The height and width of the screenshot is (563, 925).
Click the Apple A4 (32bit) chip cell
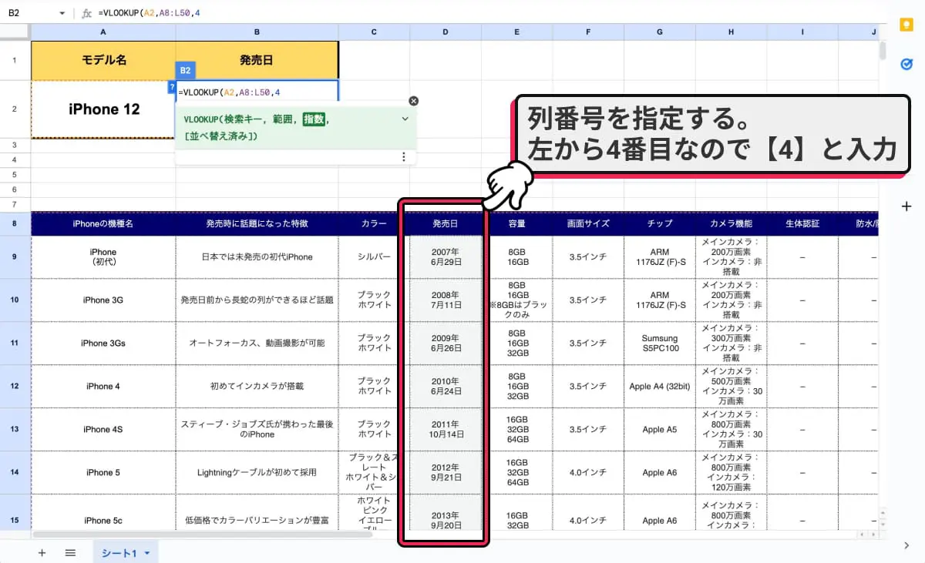pos(660,386)
